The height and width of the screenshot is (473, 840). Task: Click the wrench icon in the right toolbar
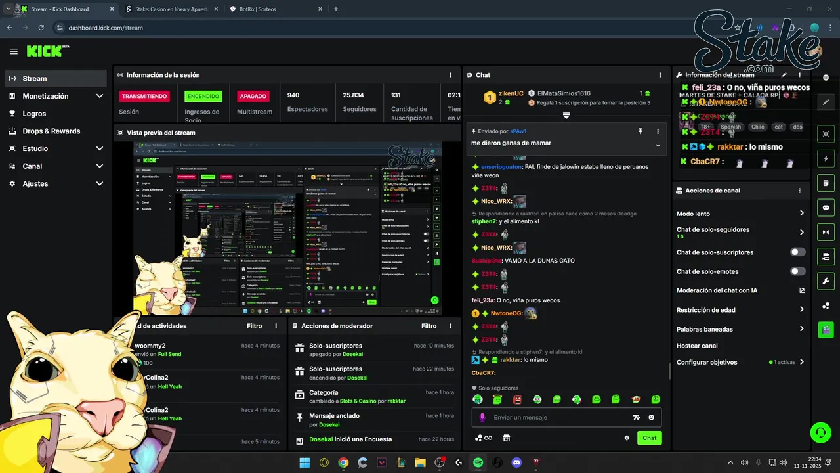826,281
